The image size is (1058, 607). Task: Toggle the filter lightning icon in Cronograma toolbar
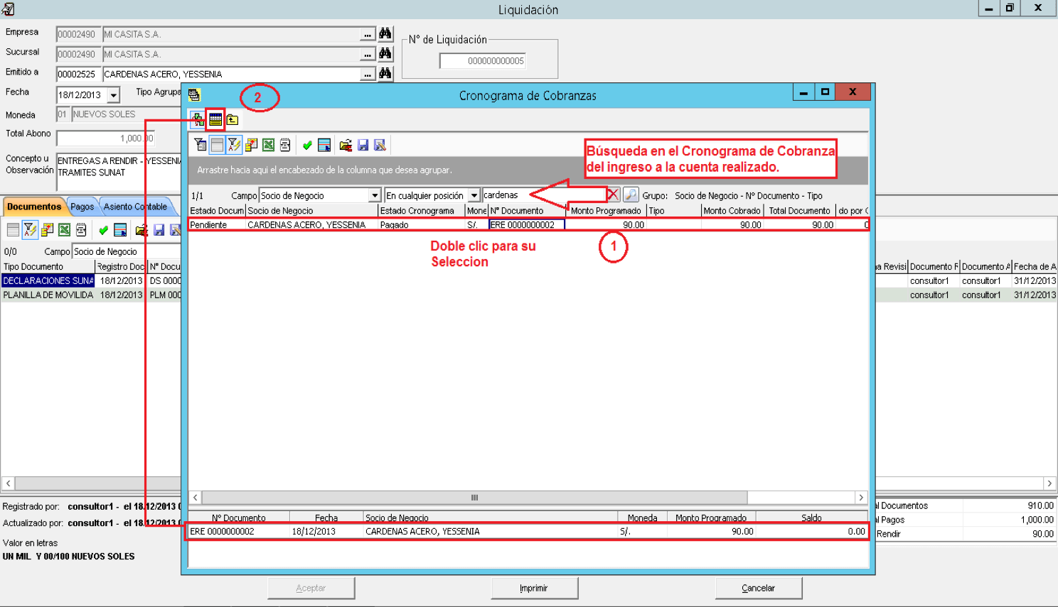pyautogui.click(x=234, y=145)
